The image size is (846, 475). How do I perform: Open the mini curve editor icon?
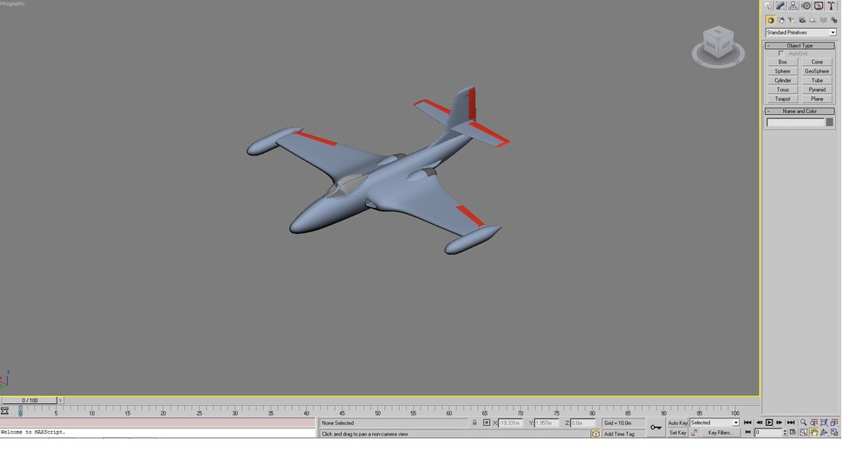(x=5, y=411)
